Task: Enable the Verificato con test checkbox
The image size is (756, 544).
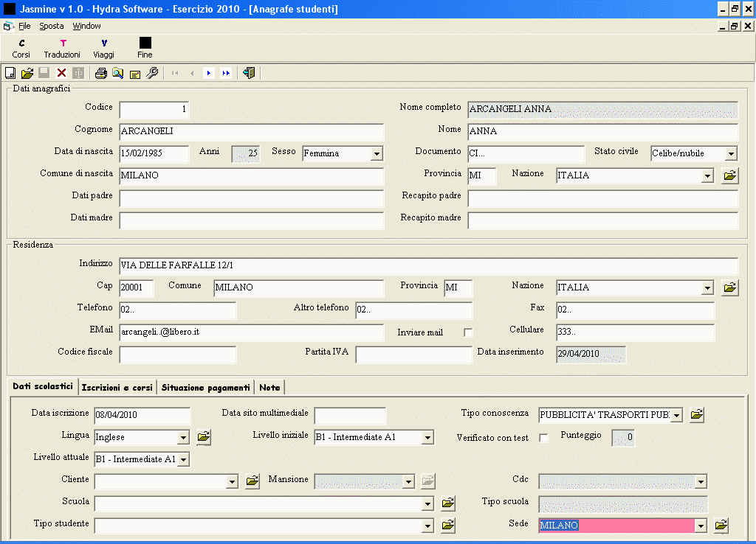Action: coord(544,438)
